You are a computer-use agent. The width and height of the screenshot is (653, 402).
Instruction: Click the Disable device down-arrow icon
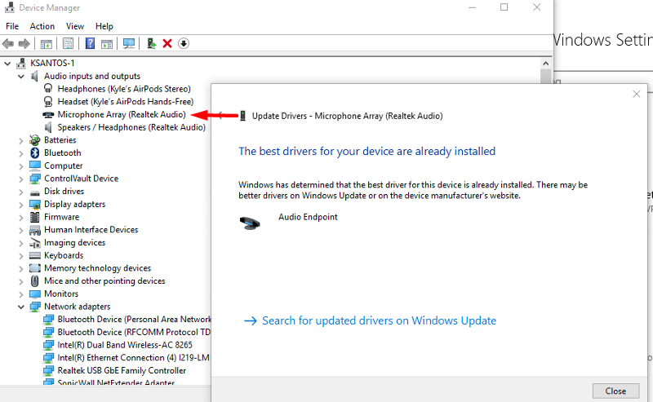pyautogui.click(x=184, y=43)
